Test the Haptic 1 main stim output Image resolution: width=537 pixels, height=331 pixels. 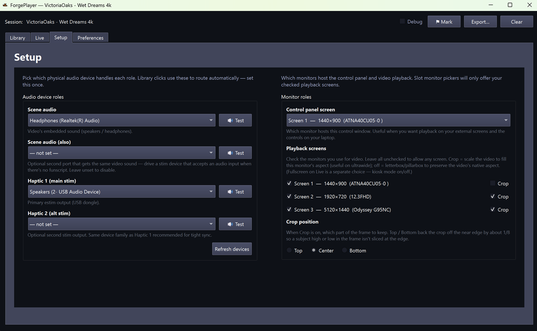[235, 191]
